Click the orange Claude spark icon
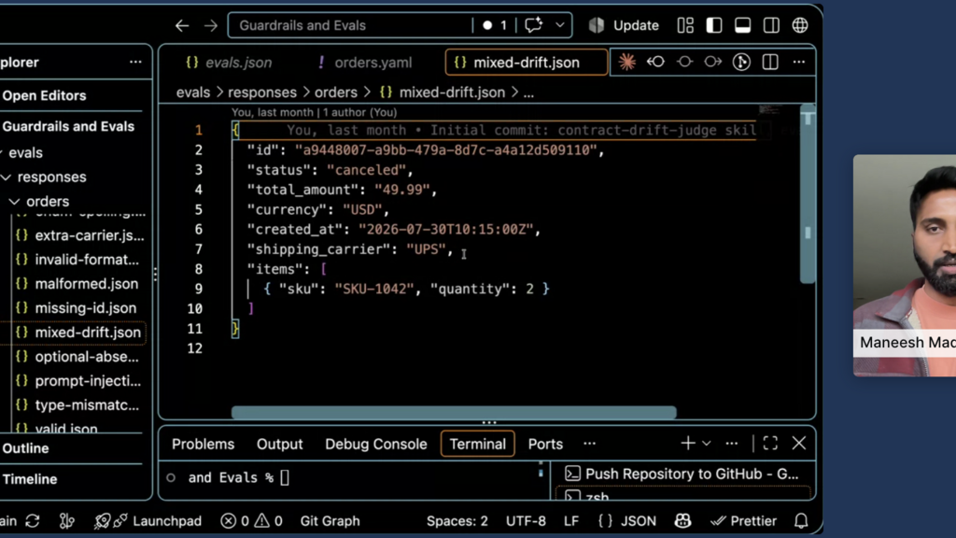This screenshot has height=538, width=956. click(x=626, y=63)
